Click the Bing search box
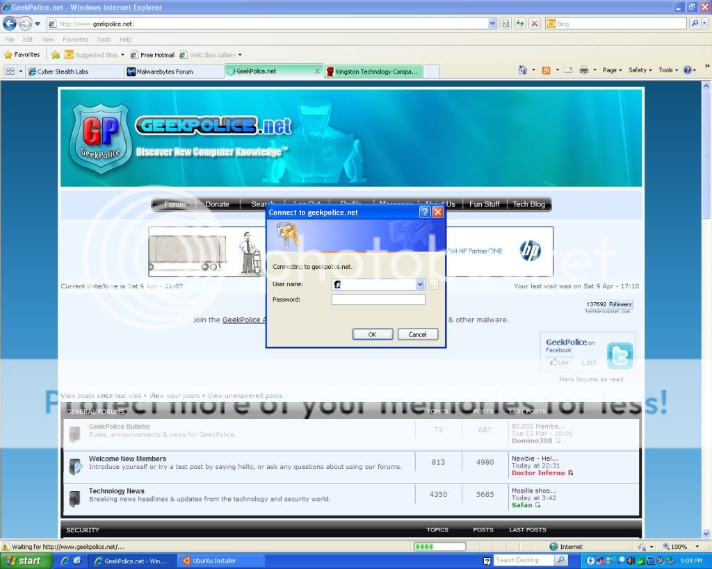 [615, 24]
